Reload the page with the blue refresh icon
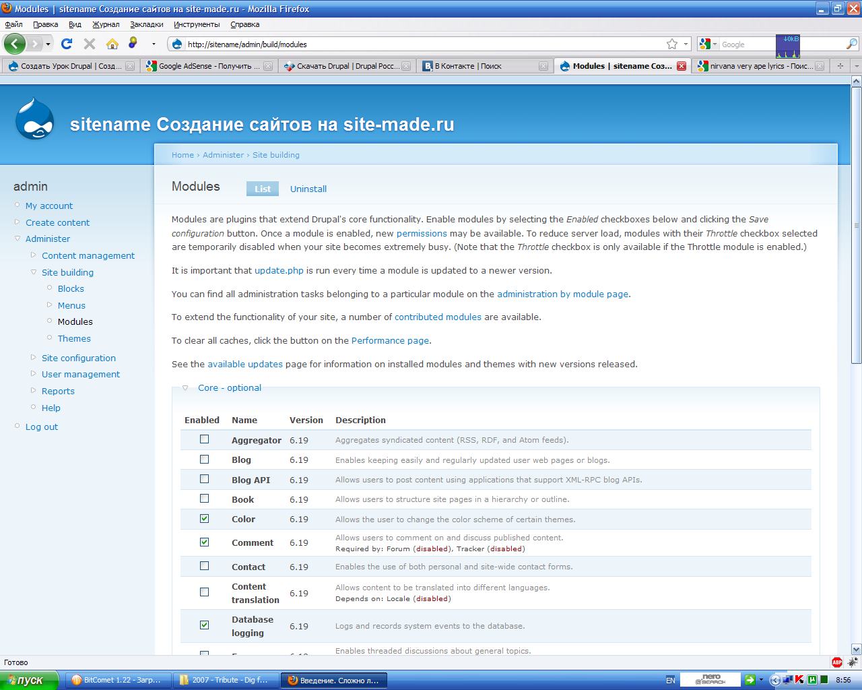This screenshot has height=690, width=862. (x=67, y=44)
